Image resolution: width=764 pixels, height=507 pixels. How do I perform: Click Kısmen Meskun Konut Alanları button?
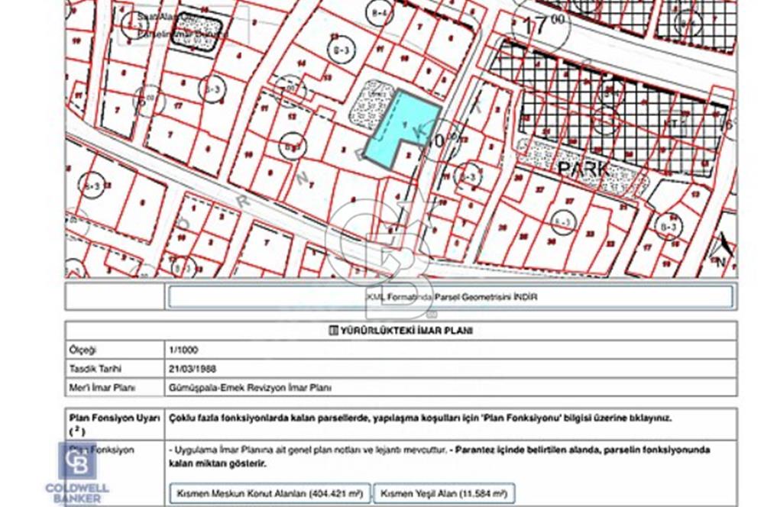click(269, 493)
